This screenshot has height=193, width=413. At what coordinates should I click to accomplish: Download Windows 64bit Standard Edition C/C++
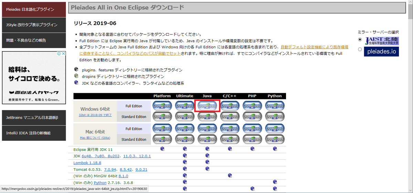pos(230,116)
